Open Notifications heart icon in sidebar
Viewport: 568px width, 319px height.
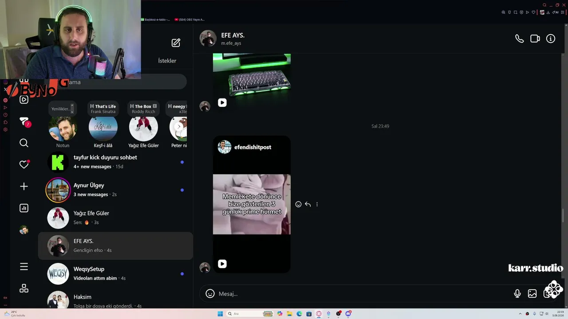tap(24, 164)
